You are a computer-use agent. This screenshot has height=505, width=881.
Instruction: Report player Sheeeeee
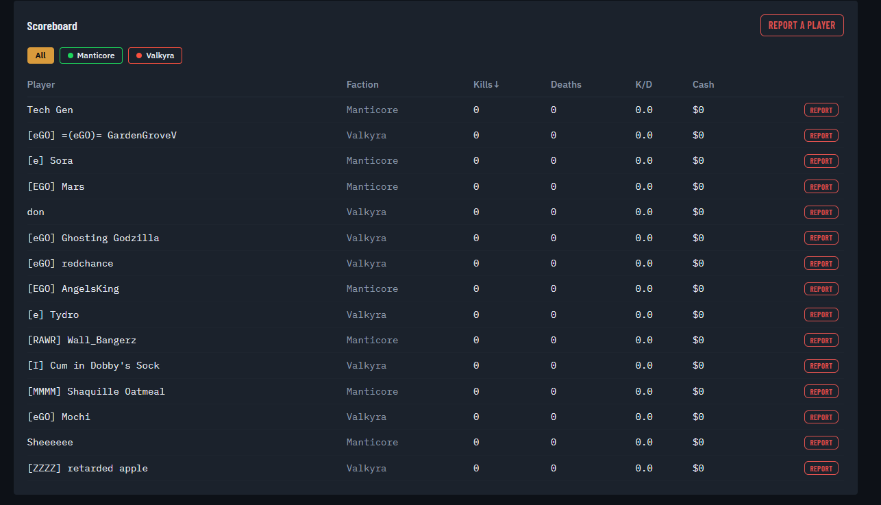coord(821,443)
